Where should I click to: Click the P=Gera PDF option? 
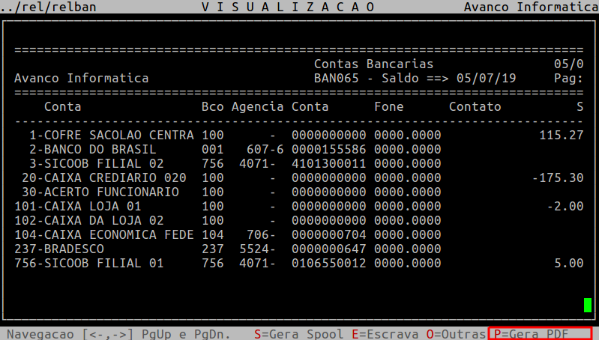tap(538, 333)
